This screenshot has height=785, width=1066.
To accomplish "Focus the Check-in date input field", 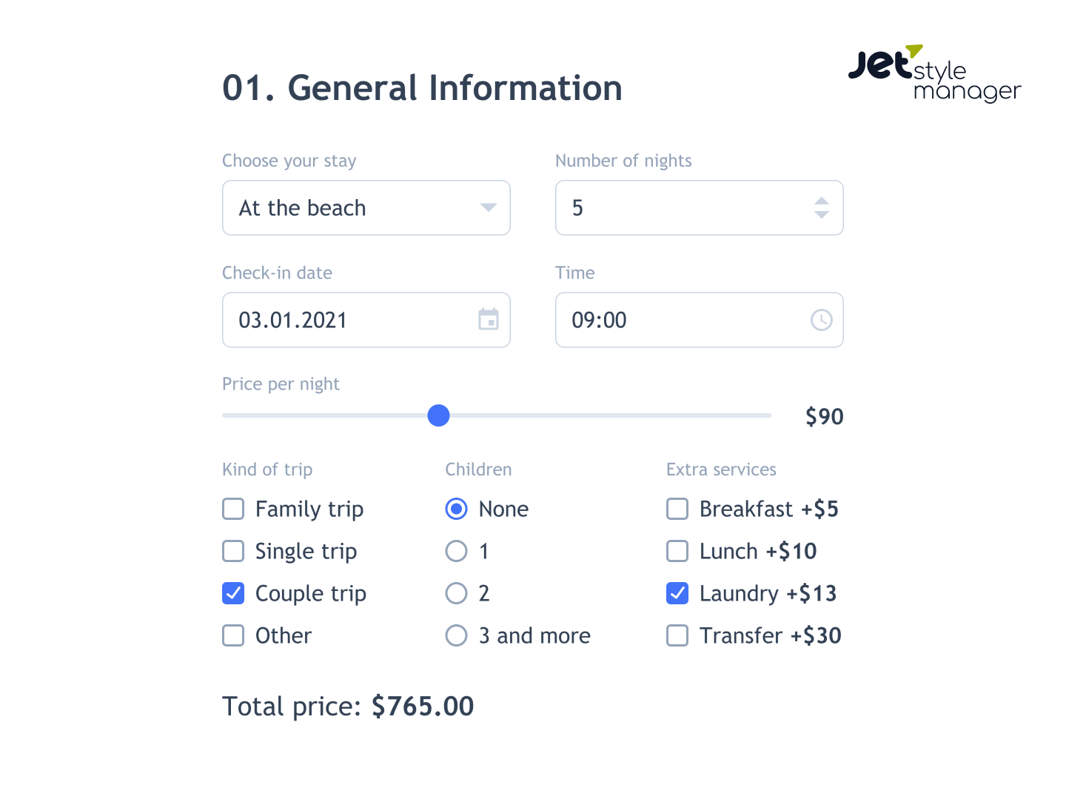I will click(x=366, y=320).
